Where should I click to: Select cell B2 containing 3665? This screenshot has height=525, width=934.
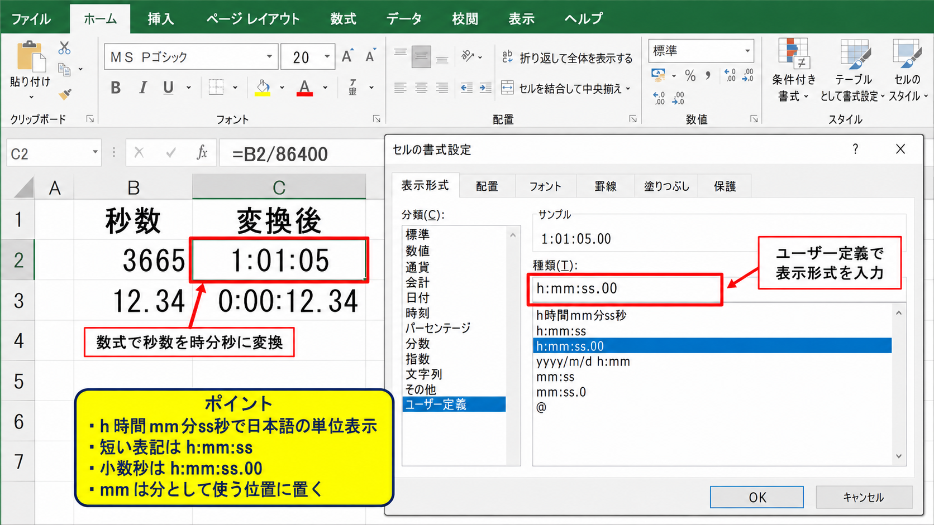[x=133, y=260]
